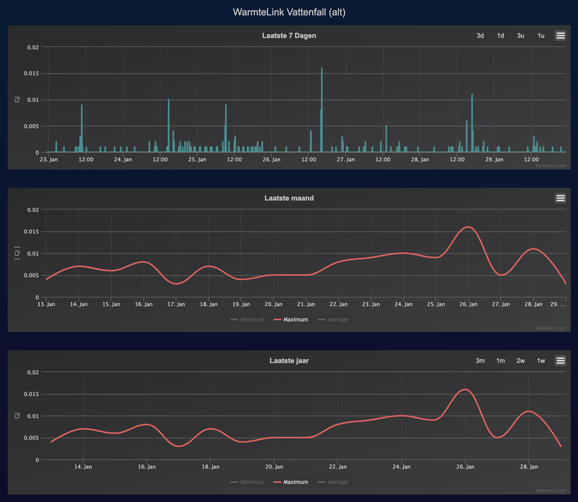Open the Laatste jaar chart hamburger menu
578x502 pixels.
pyautogui.click(x=561, y=360)
